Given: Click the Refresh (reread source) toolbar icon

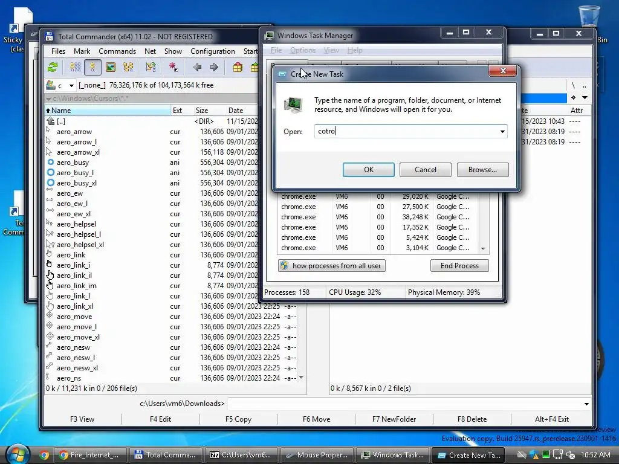Looking at the screenshot, I should point(53,67).
